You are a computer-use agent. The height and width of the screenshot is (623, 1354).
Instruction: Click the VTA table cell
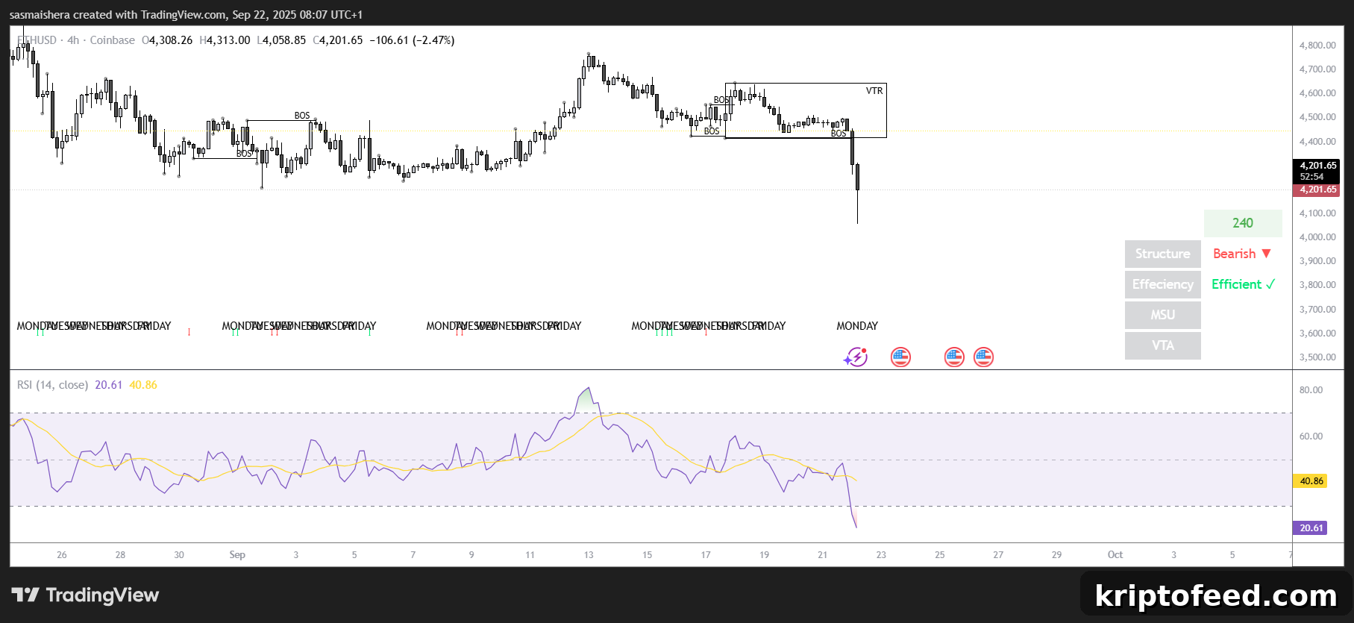(1163, 345)
